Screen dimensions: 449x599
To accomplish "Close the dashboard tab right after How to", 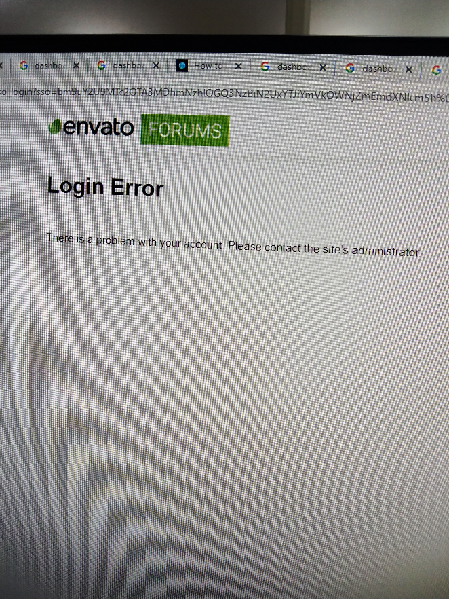I will (323, 68).
